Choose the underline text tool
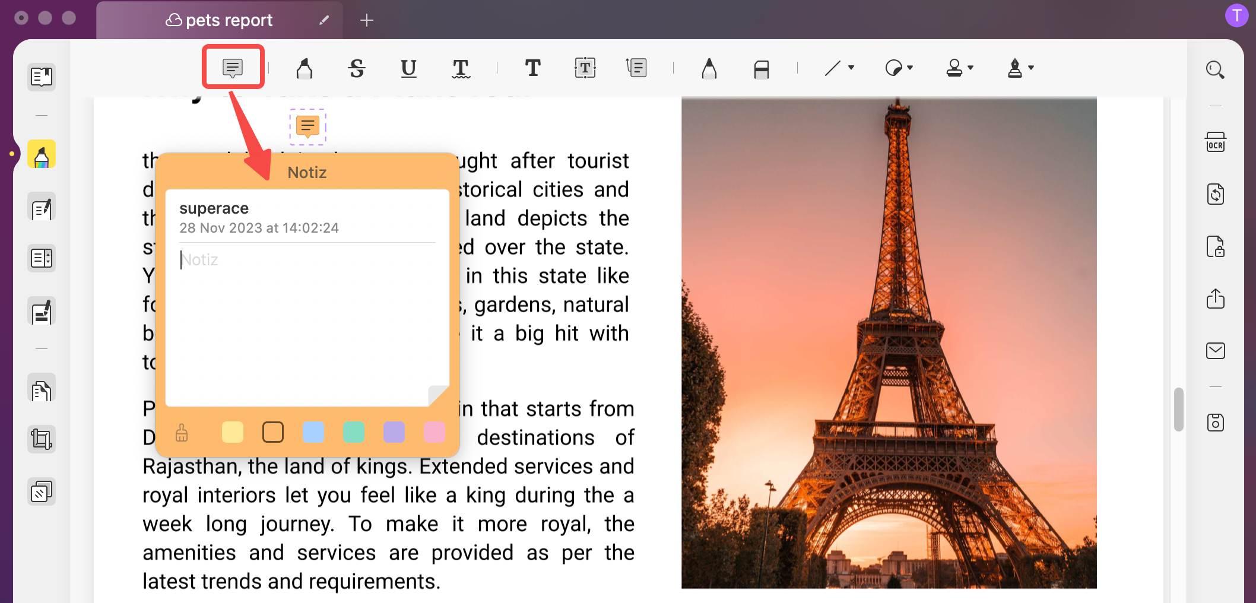 point(408,68)
